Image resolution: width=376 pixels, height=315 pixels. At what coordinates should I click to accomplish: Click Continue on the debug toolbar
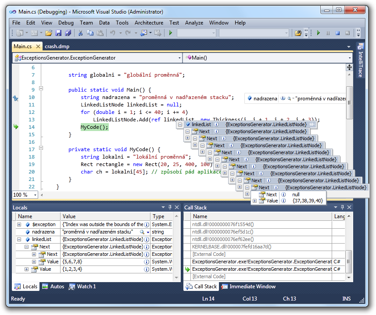tap(318, 33)
